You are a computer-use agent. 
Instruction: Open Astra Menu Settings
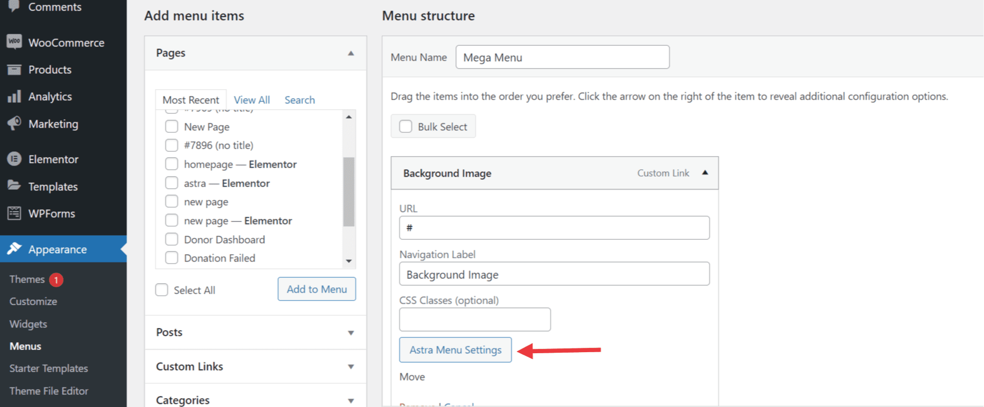click(x=455, y=350)
